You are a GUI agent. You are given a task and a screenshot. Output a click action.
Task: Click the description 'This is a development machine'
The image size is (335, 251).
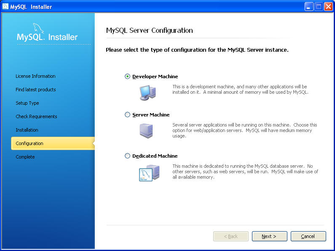pyautogui.click(x=240, y=90)
